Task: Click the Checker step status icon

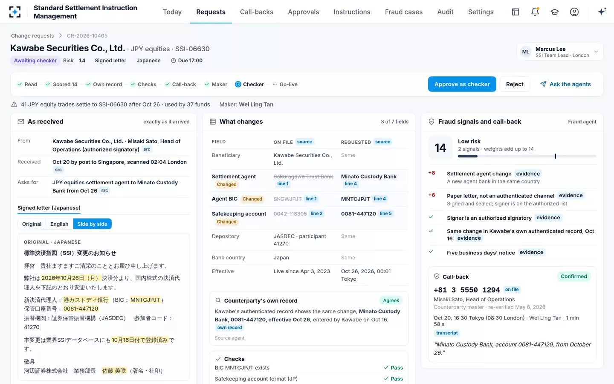Action: point(238,84)
